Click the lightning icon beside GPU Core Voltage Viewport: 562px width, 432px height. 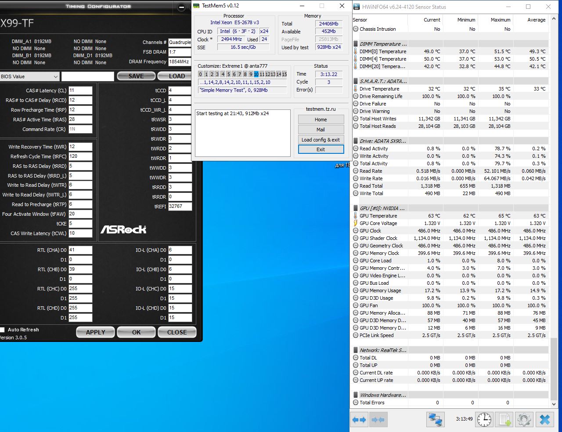pos(356,223)
